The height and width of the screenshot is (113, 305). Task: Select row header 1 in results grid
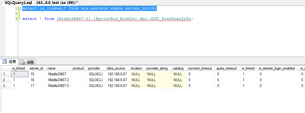[x=6, y=74]
